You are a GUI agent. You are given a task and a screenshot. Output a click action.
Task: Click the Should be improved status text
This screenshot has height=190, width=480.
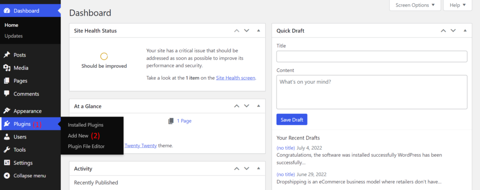(x=104, y=66)
